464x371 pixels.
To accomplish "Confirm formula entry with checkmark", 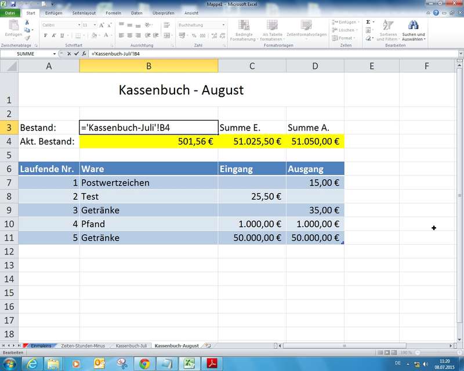I will [x=76, y=53].
